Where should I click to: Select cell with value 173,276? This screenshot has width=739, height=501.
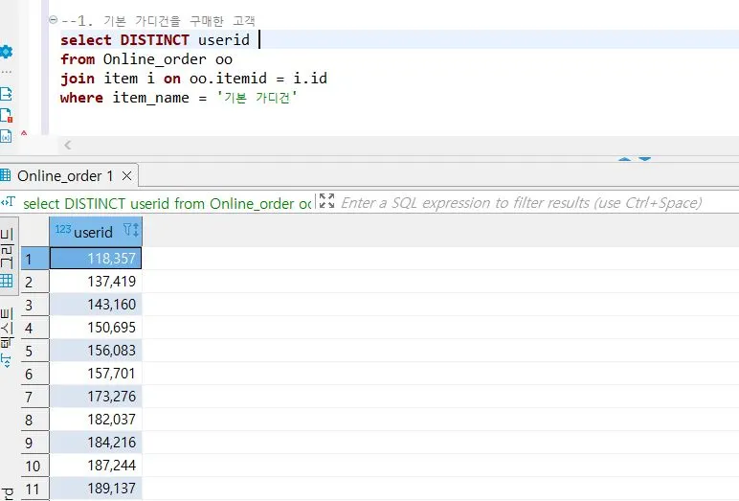tap(96, 397)
